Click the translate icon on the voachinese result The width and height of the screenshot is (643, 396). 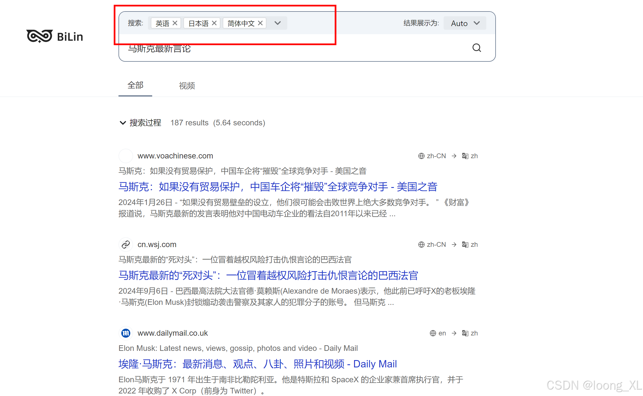(x=465, y=156)
